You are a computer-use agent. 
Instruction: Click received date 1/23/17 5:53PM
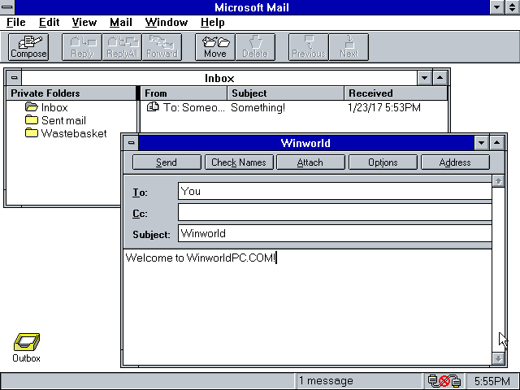coord(384,107)
